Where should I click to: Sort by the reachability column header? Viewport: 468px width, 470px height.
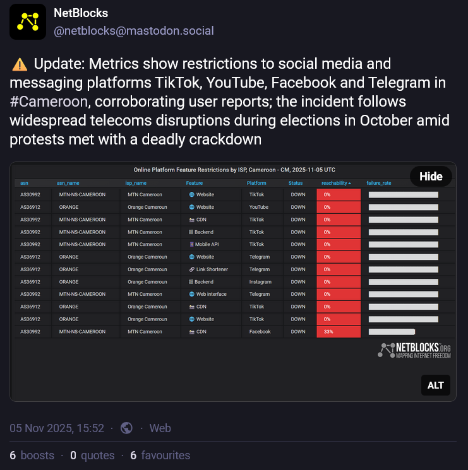click(336, 183)
